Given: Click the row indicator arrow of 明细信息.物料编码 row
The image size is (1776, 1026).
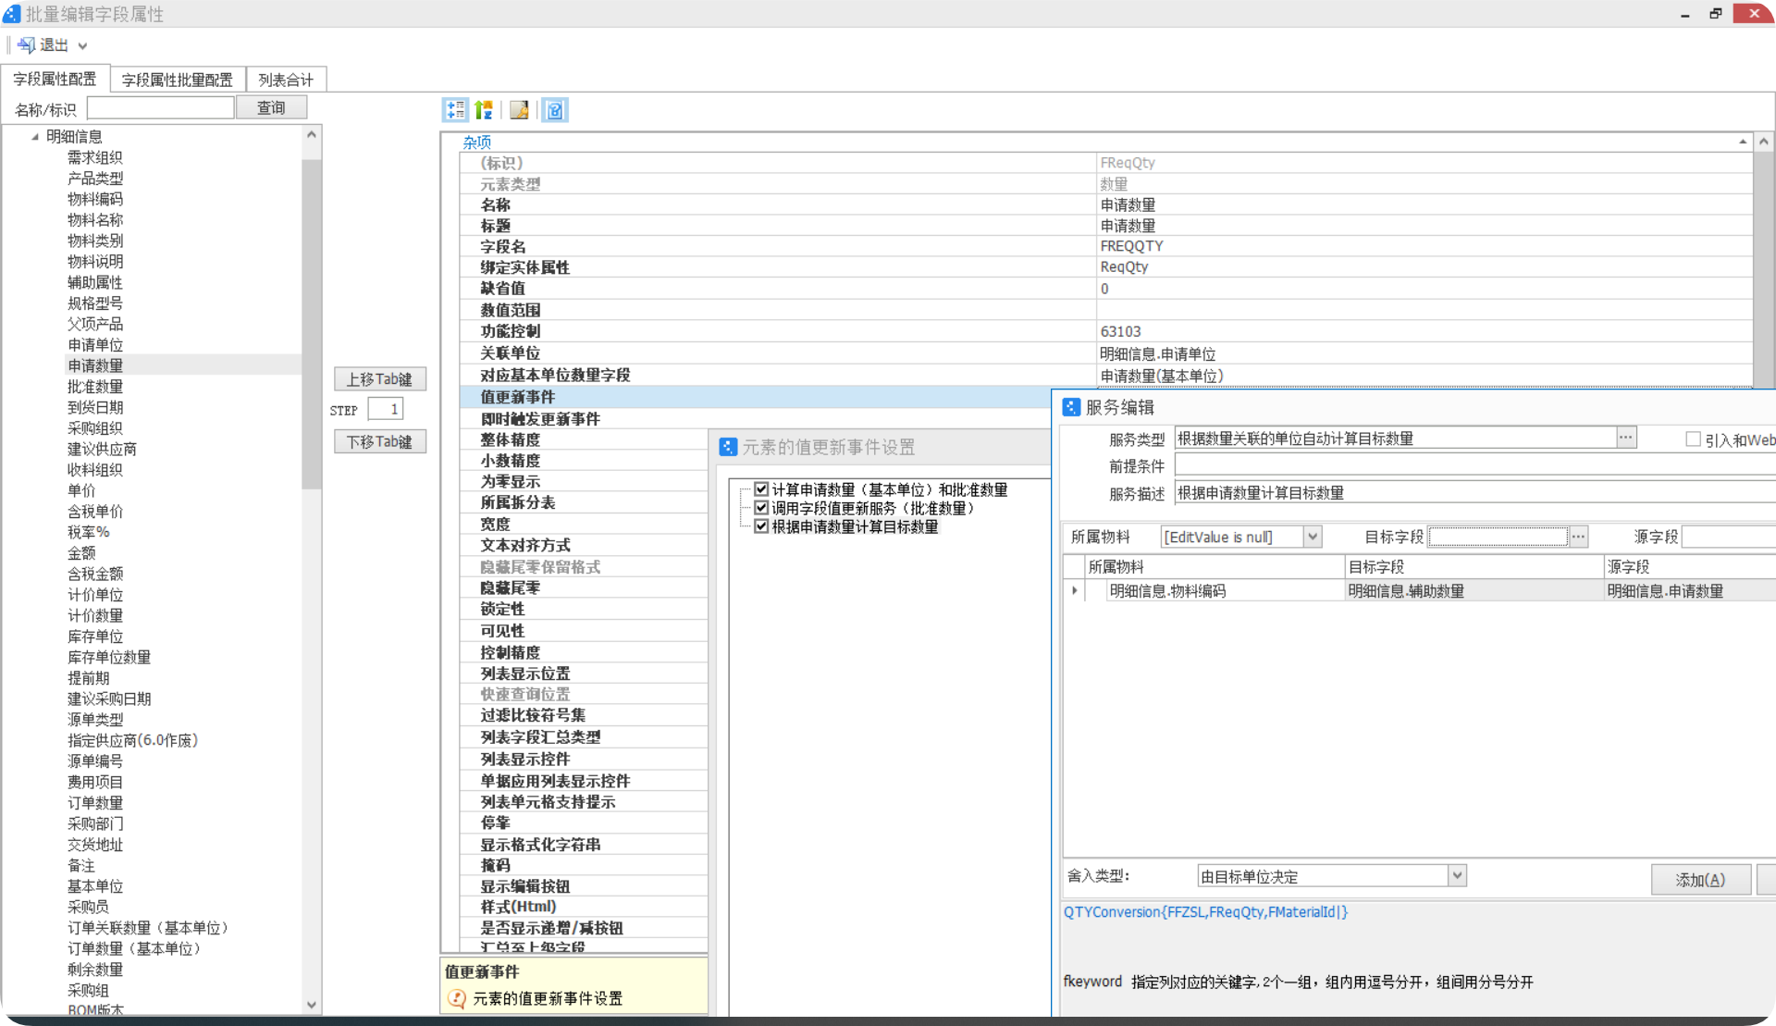Looking at the screenshot, I should click(x=1074, y=590).
